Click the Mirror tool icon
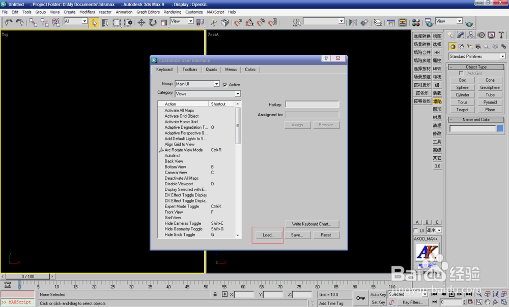 (x=353, y=22)
